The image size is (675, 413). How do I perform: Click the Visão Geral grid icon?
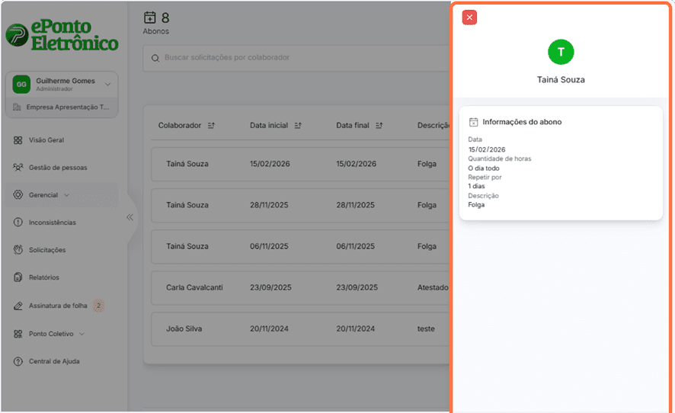(x=18, y=140)
